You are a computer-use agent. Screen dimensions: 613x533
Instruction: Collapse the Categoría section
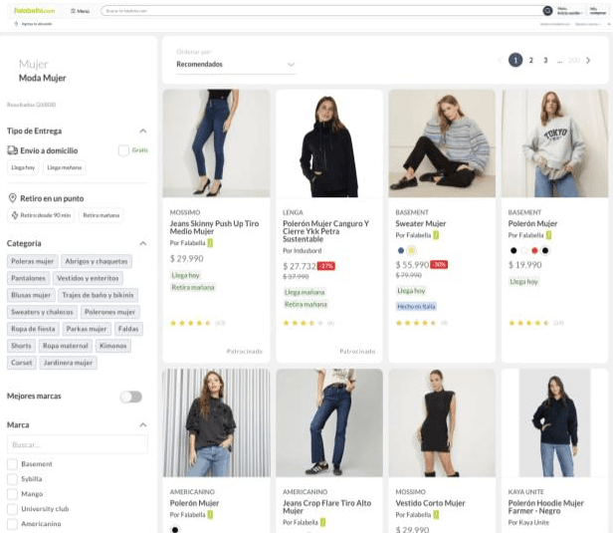143,243
